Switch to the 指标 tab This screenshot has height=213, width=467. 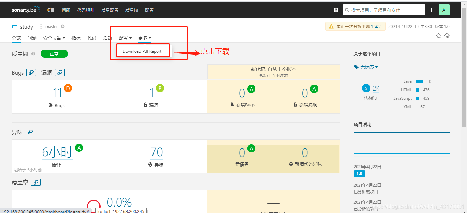point(76,38)
